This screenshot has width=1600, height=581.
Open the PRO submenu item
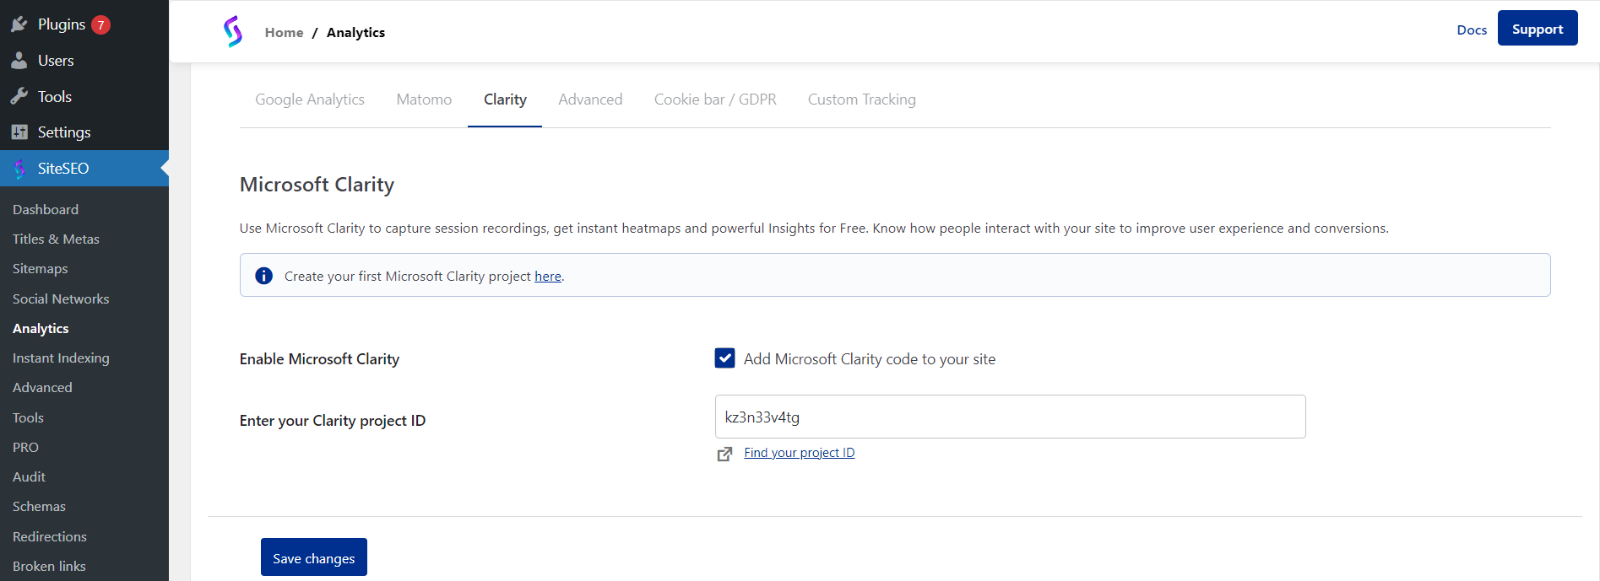click(x=25, y=447)
